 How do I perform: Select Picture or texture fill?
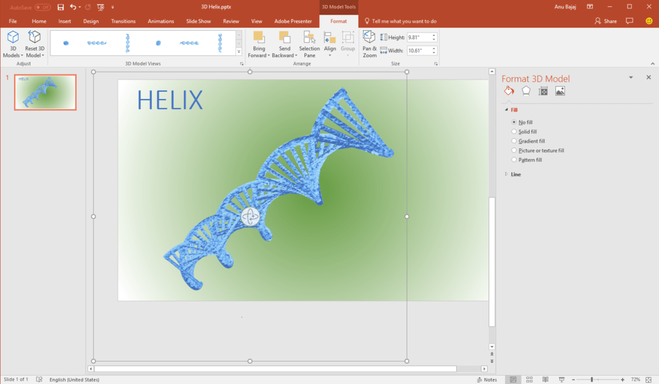point(514,150)
